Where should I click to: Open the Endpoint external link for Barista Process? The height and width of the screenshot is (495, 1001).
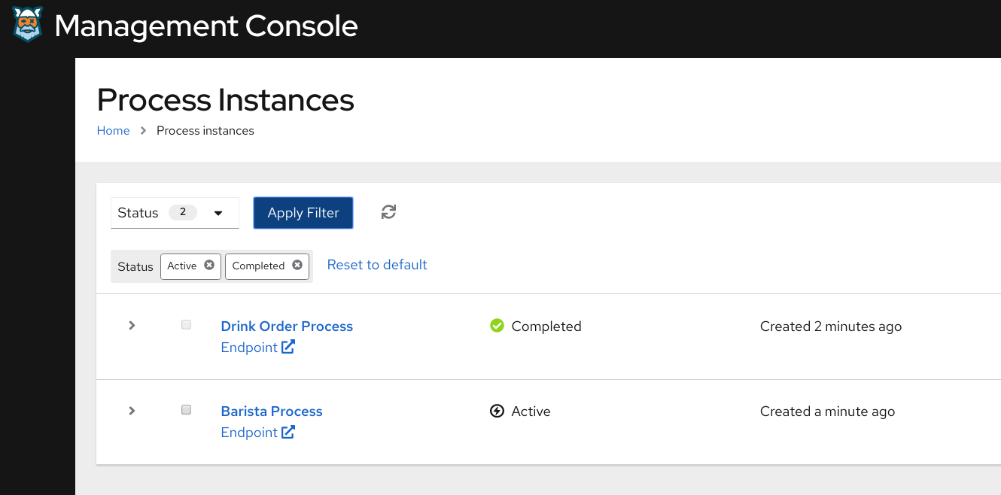point(258,432)
